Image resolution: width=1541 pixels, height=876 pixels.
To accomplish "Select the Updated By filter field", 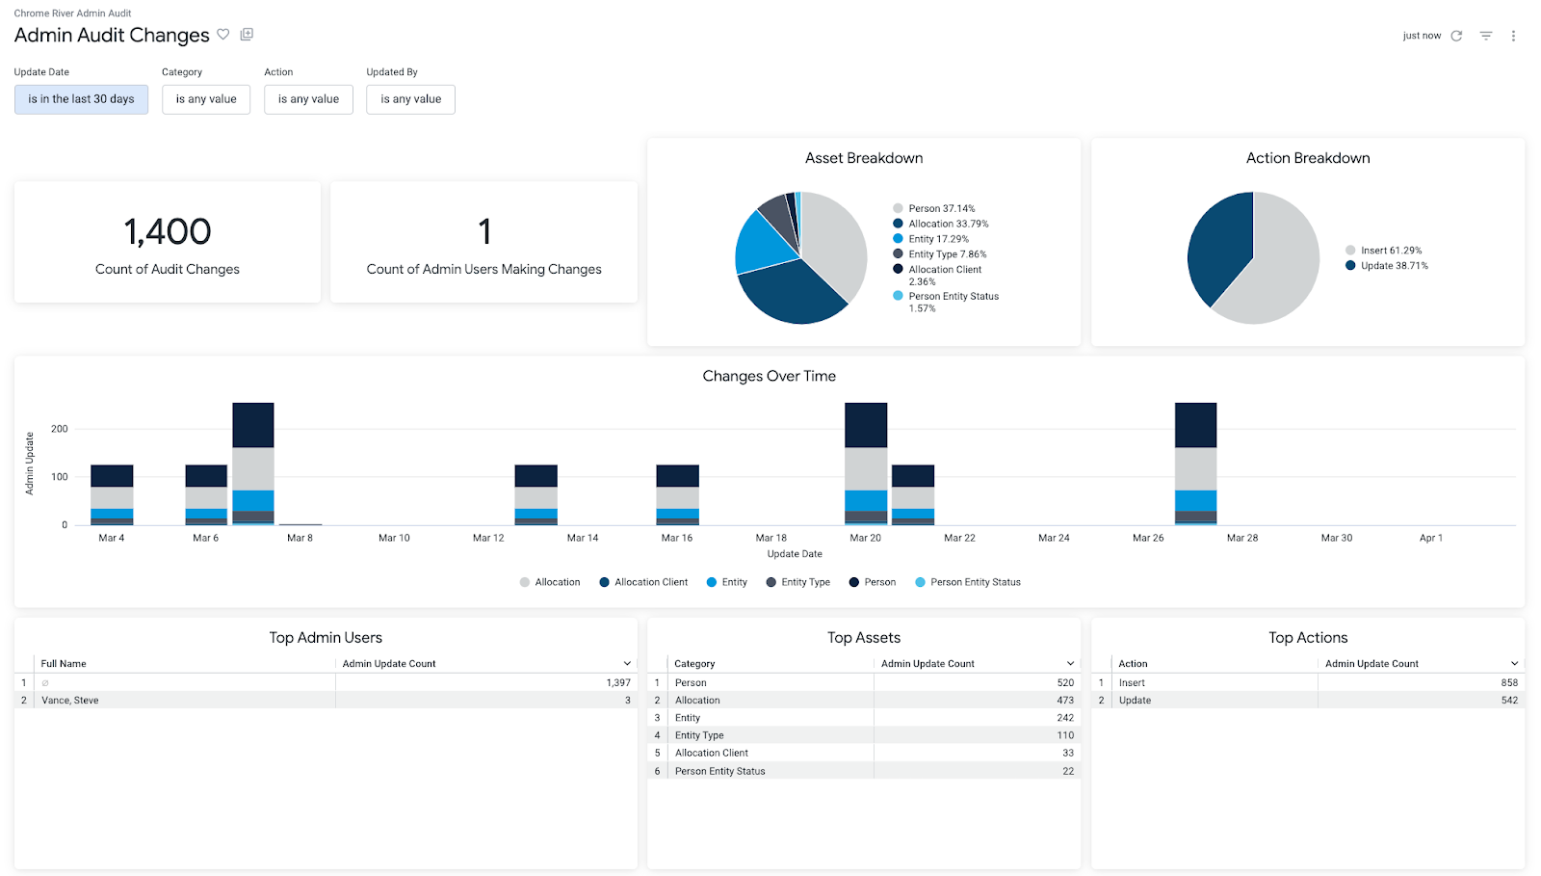I will pyautogui.click(x=410, y=98).
